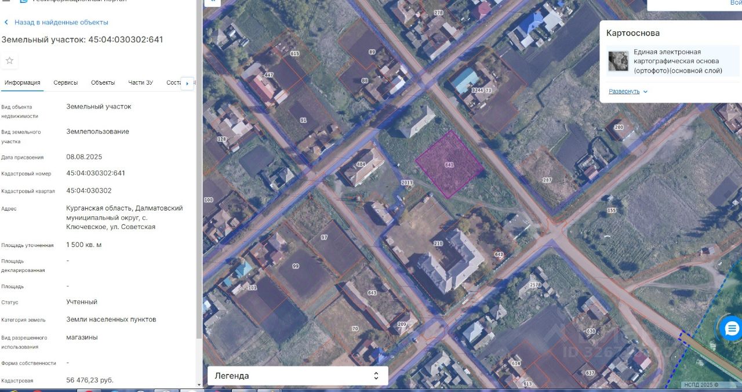Click parcel label 278 on the map

coord(438,12)
